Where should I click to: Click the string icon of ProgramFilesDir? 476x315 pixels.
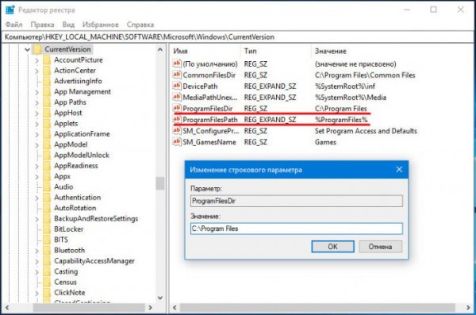tap(177, 108)
